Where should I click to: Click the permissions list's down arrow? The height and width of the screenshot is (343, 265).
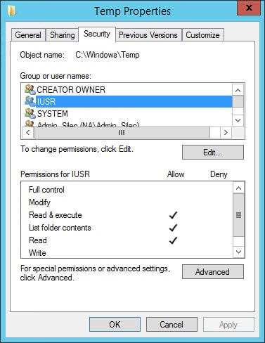239,252
